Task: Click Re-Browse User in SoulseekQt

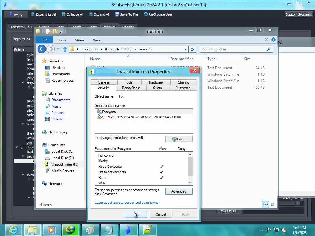Action: click(x=158, y=14)
